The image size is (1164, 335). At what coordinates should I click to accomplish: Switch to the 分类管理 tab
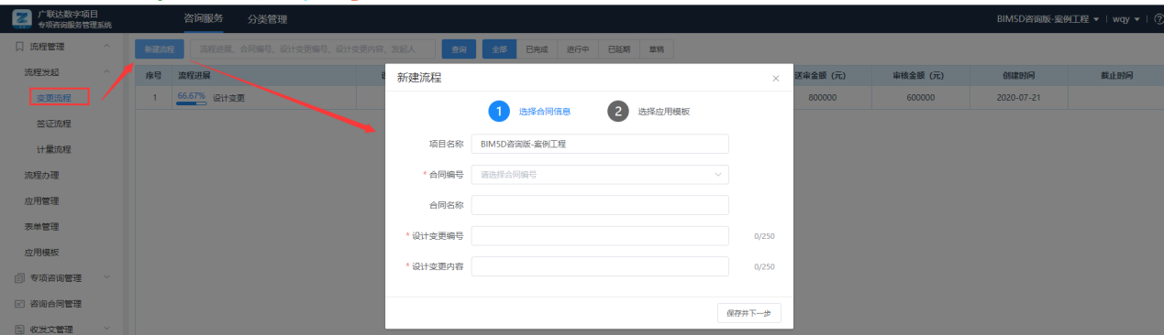[x=267, y=19]
